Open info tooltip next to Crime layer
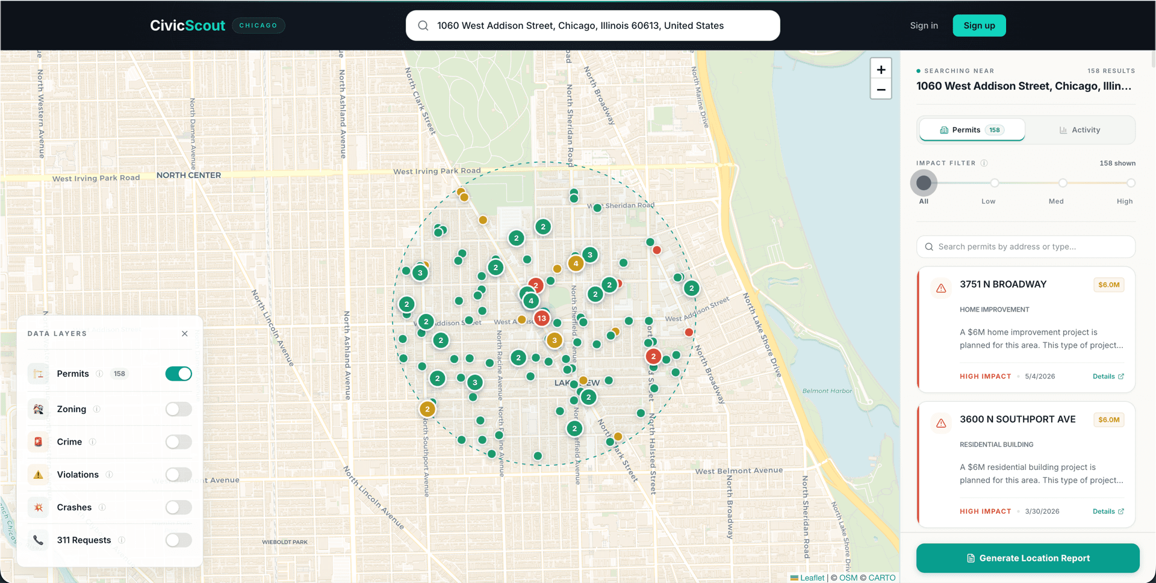The width and height of the screenshot is (1156, 583). click(93, 442)
